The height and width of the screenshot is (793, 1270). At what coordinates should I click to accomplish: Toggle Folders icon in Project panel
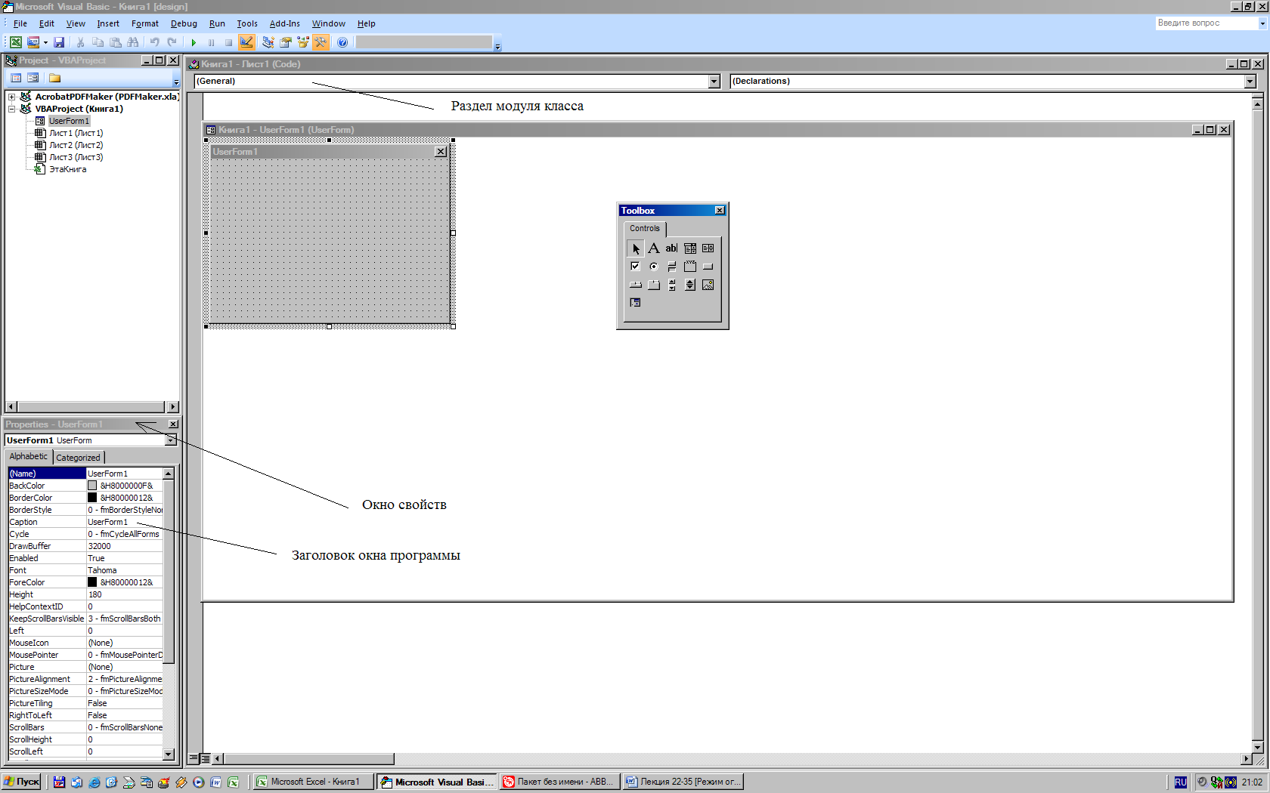pyautogui.click(x=54, y=78)
